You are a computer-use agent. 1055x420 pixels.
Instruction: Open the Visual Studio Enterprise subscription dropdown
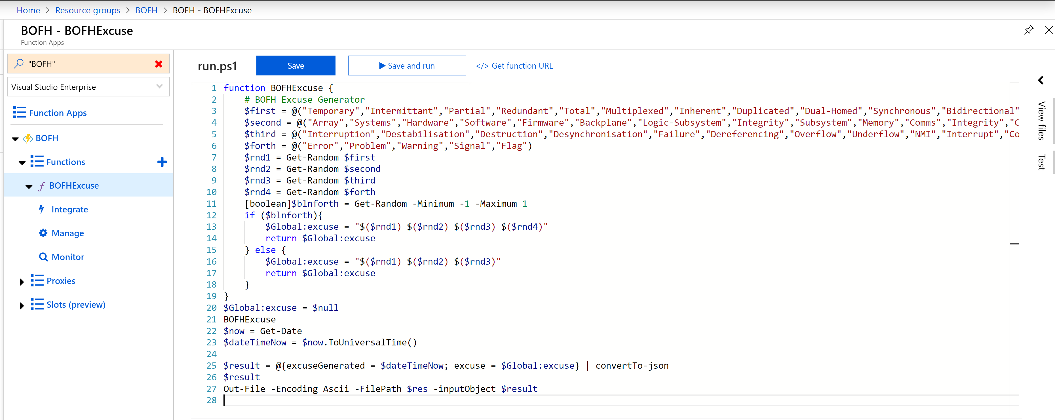pyautogui.click(x=88, y=87)
